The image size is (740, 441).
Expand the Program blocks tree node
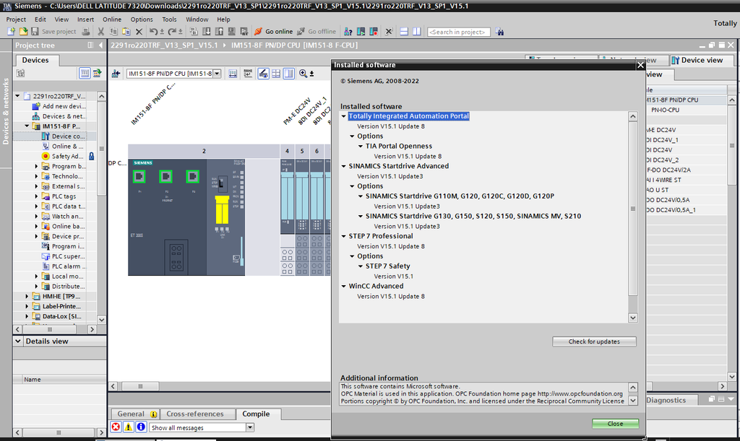pyautogui.click(x=36, y=166)
